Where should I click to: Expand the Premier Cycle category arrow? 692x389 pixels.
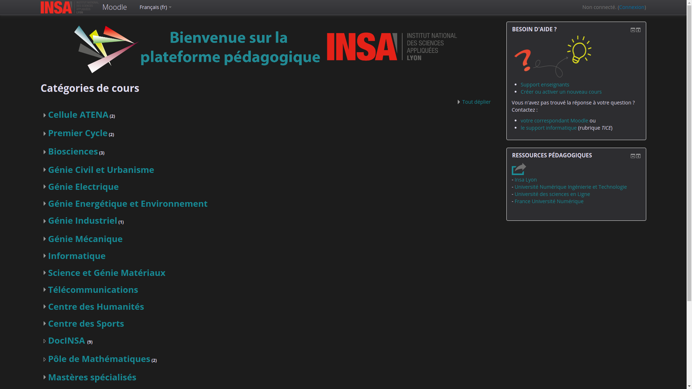tap(44, 134)
